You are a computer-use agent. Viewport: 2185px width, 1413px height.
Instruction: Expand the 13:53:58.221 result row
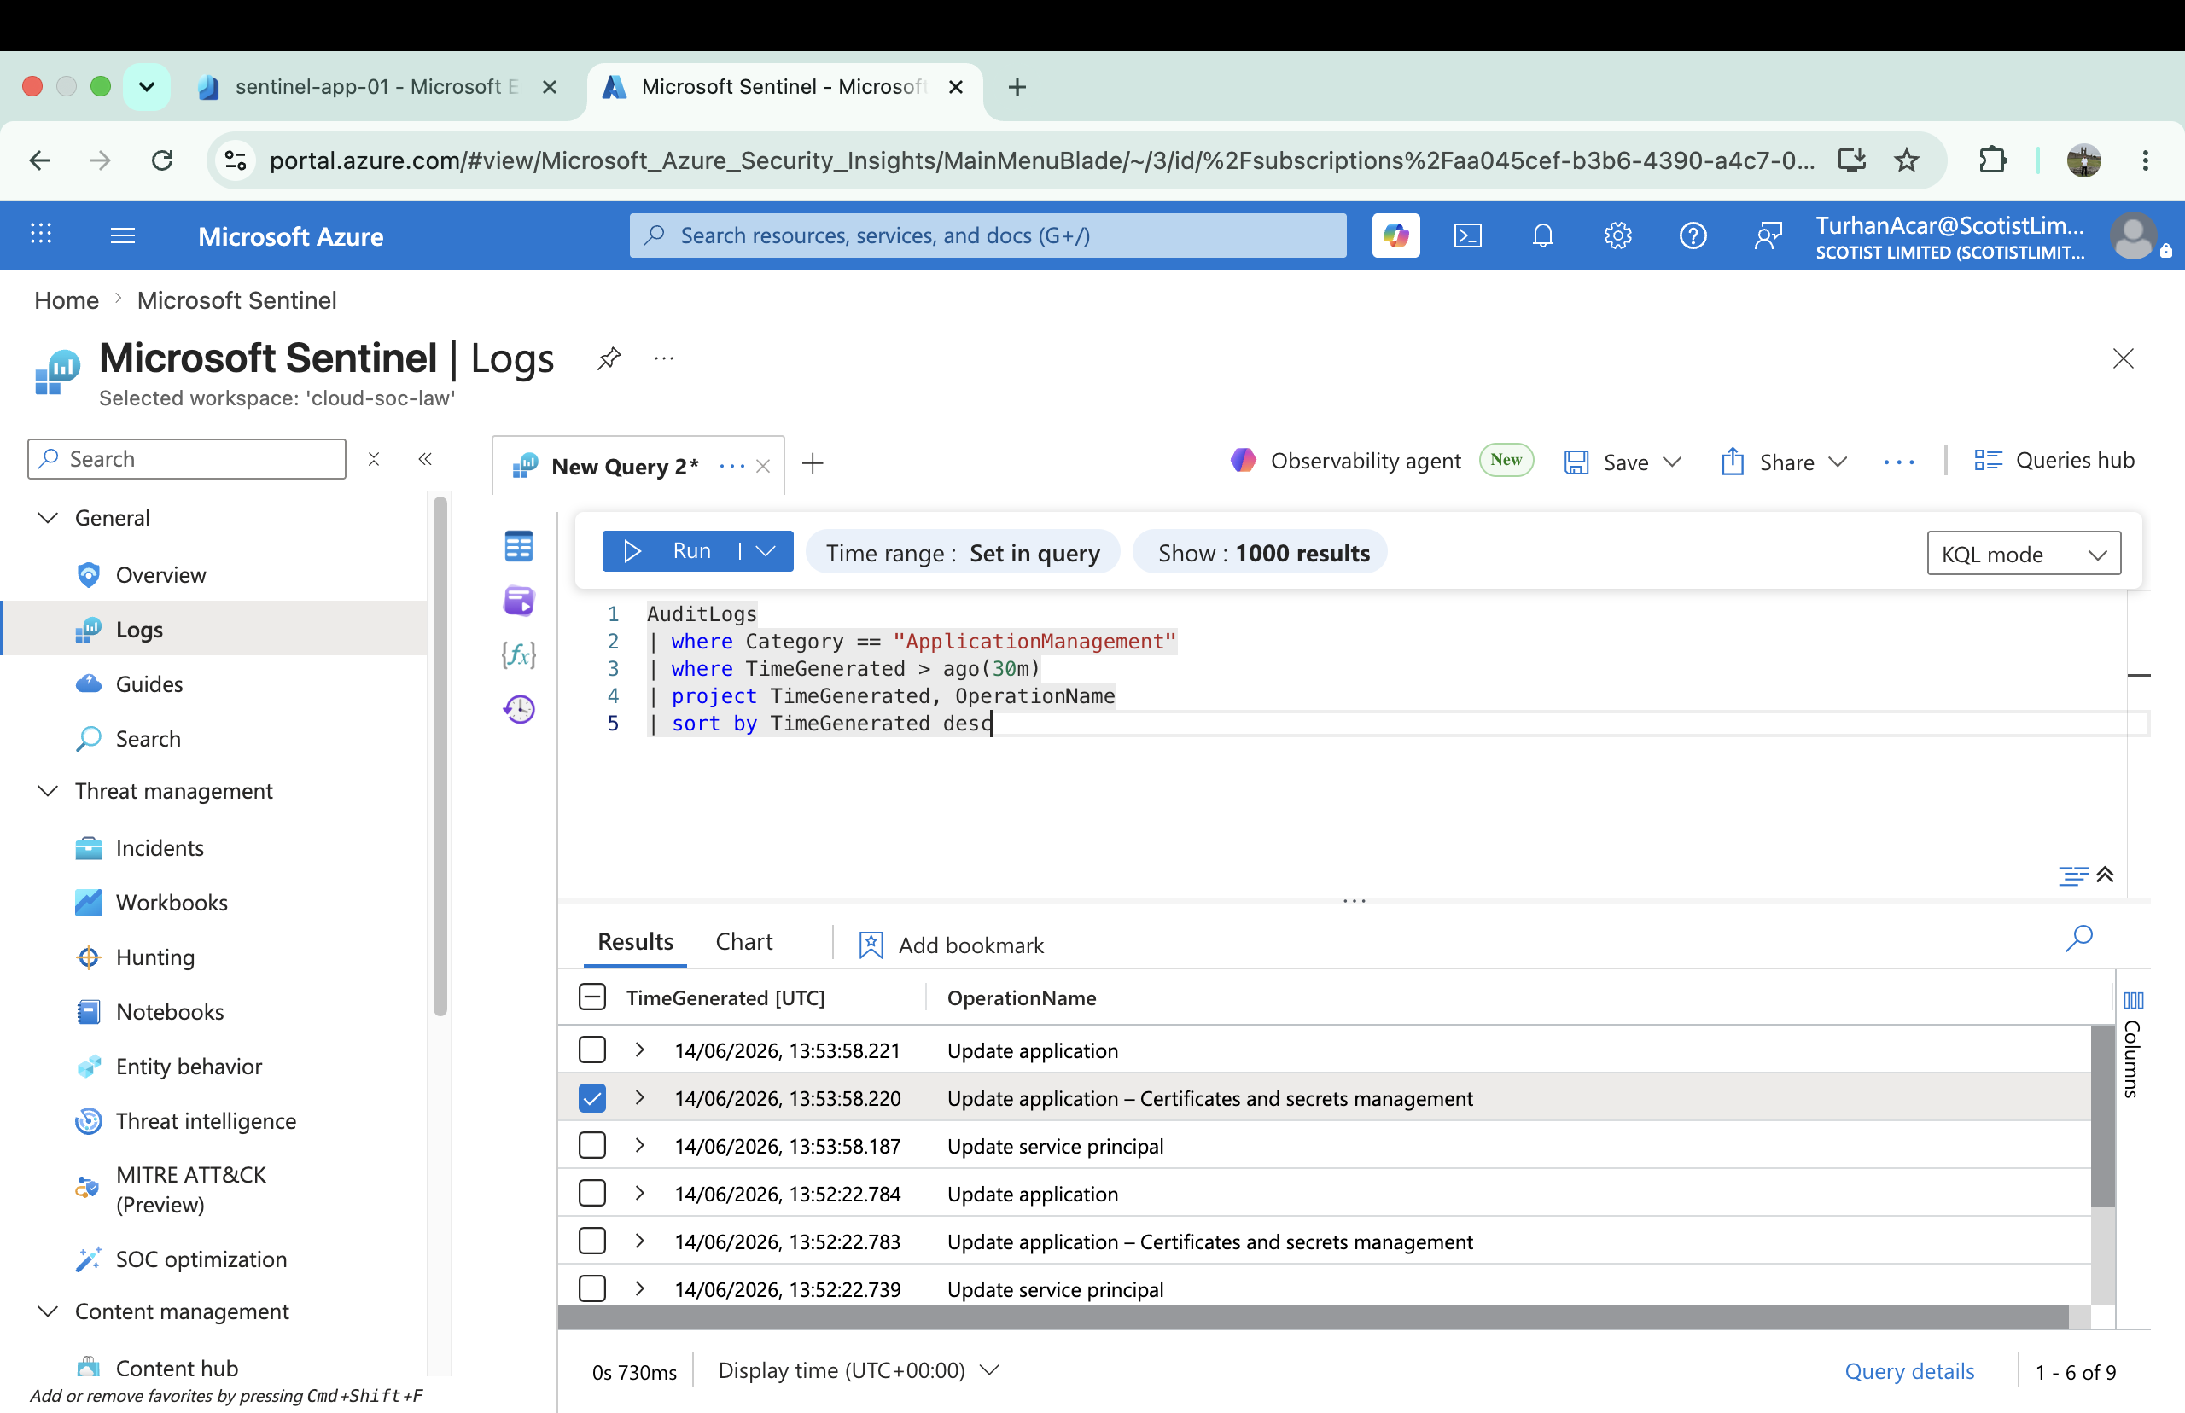point(639,1050)
